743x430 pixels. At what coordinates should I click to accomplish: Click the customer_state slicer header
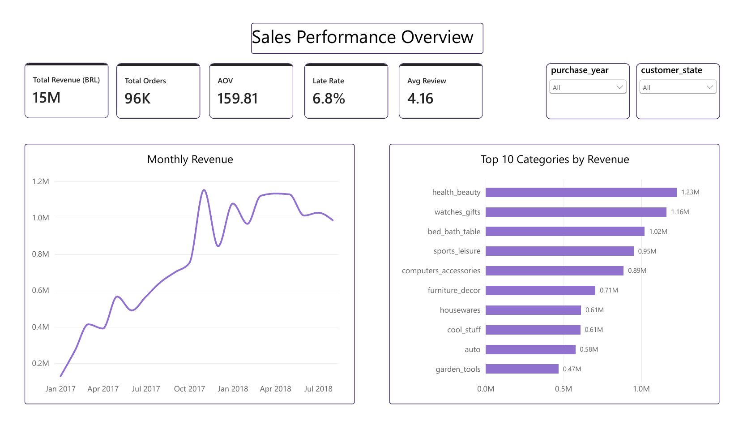[671, 70]
